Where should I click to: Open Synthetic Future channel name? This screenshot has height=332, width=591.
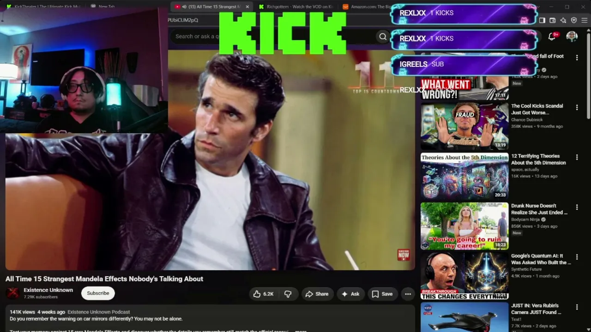click(x=526, y=269)
